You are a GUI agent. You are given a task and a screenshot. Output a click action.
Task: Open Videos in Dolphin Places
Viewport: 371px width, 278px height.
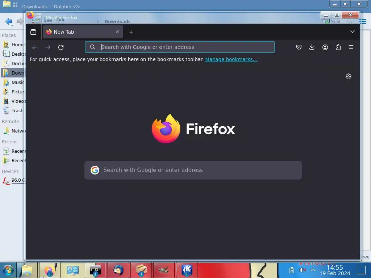pyautogui.click(x=13, y=101)
